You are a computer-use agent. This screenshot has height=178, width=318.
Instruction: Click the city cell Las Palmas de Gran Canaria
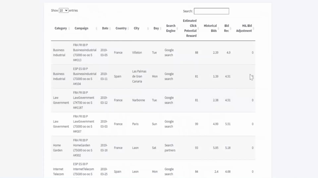139,76
